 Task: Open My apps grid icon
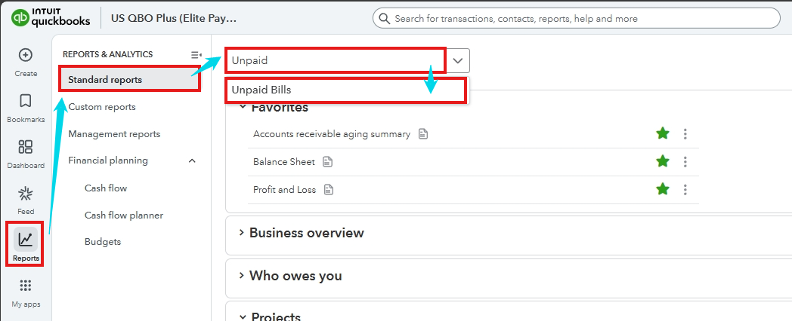pos(25,286)
